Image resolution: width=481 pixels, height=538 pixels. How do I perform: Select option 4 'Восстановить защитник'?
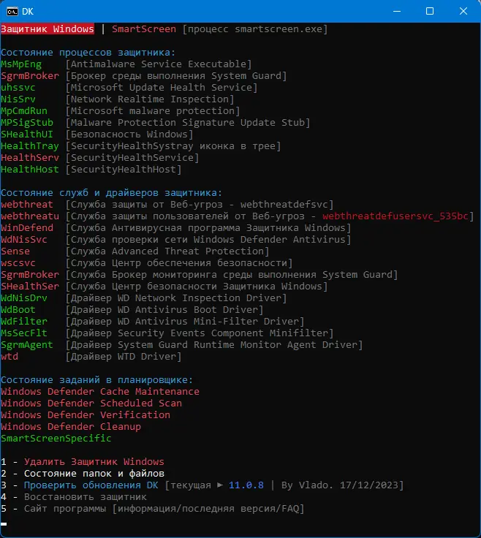85,496
